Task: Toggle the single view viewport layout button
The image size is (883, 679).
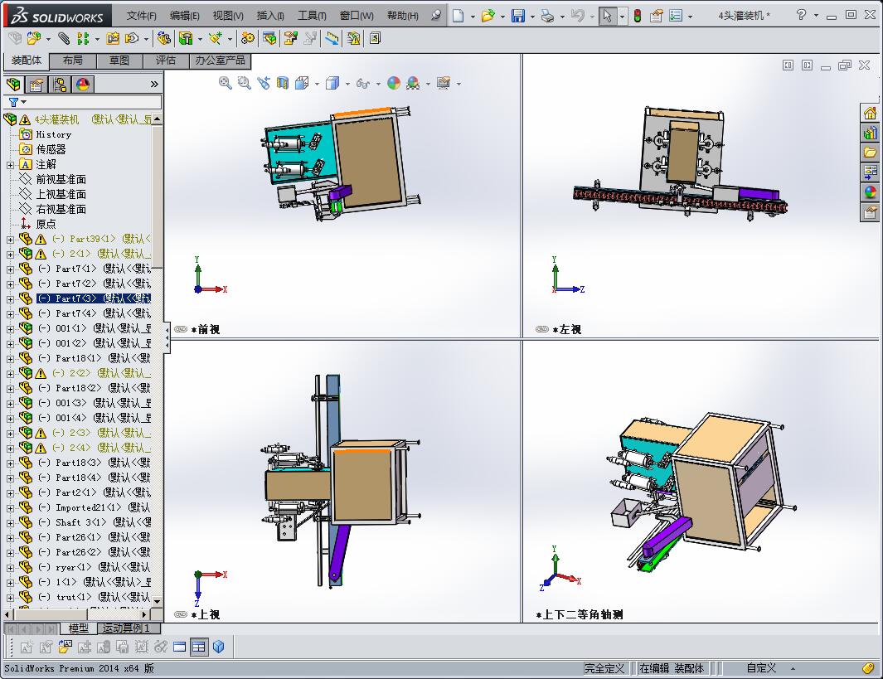Action: tap(179, 647)
